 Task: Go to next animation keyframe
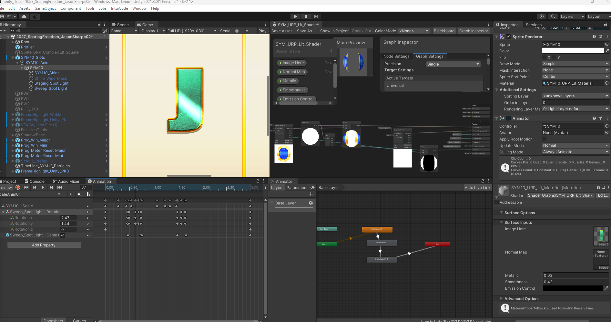[51, 187]
